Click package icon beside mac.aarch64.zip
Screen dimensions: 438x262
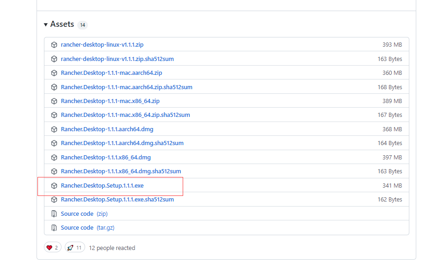54,73
